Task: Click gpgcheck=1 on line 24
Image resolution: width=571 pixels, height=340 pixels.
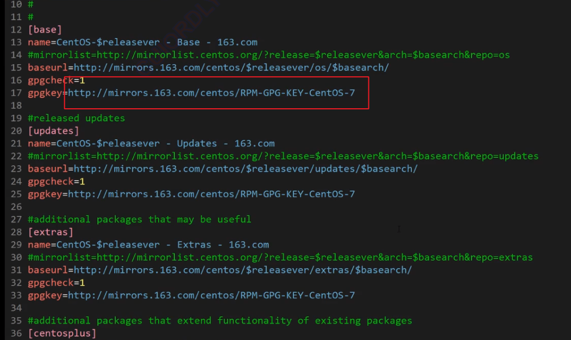Action: point(56,181)
